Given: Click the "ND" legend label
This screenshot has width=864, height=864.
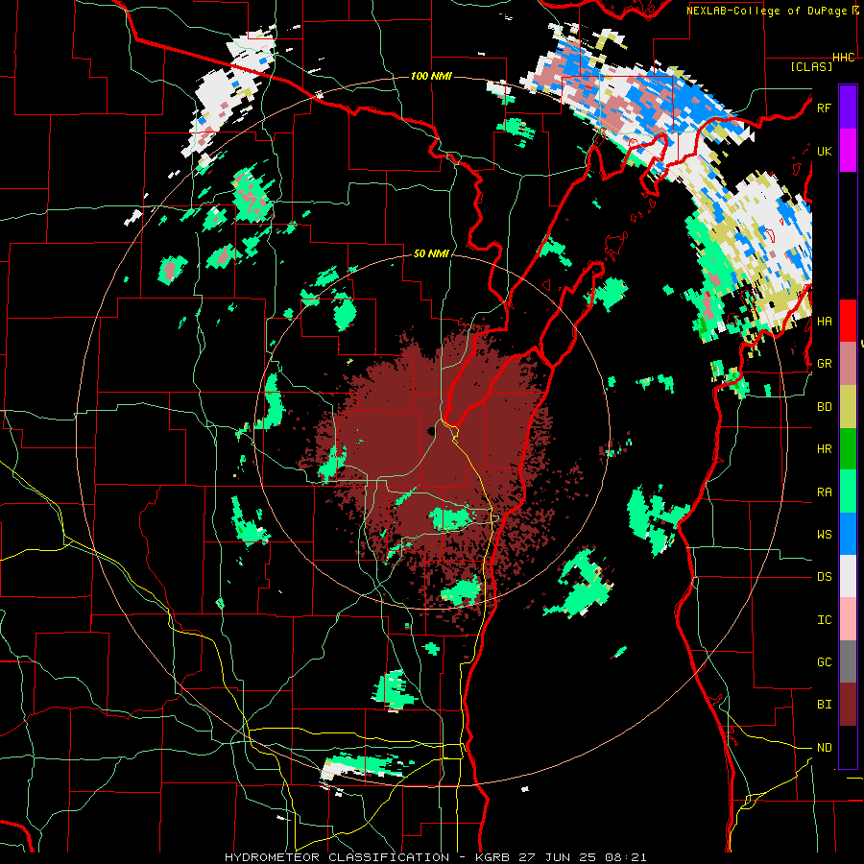Looking at the screenshot, I should (824, 748).
